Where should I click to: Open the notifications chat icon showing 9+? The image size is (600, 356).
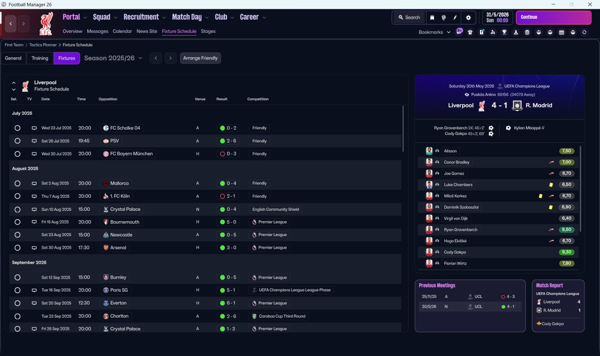[x=459, y=31]
